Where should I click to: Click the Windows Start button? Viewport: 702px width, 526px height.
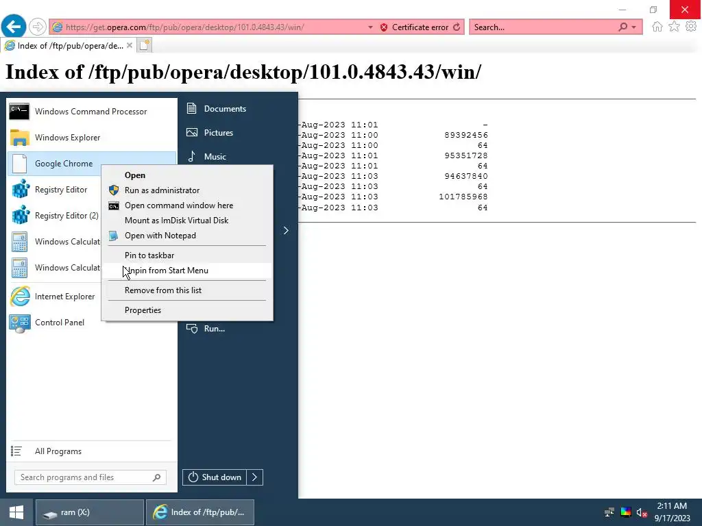pyautogui.click(x=16, y=512)
